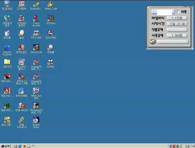The height and width of the screenshot is (148, 195).
Task: Open the X2Online game shortcut
Action: pos(50,18)
